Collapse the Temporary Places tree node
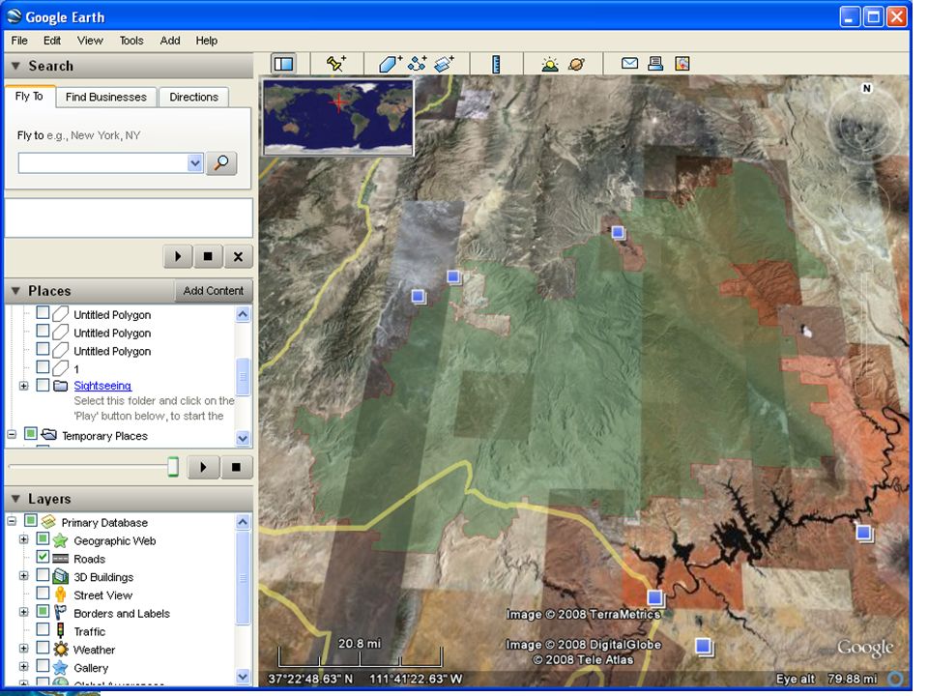This screenshot has height=696, width=928. tap(12, 434)
